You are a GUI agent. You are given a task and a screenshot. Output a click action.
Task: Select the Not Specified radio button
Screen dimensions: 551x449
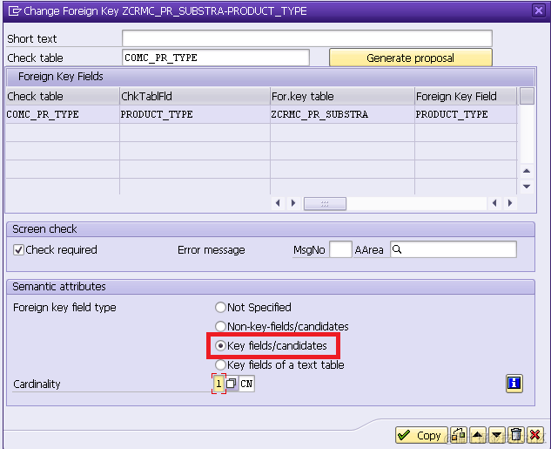pyautogui.click(x=220, y=307)
